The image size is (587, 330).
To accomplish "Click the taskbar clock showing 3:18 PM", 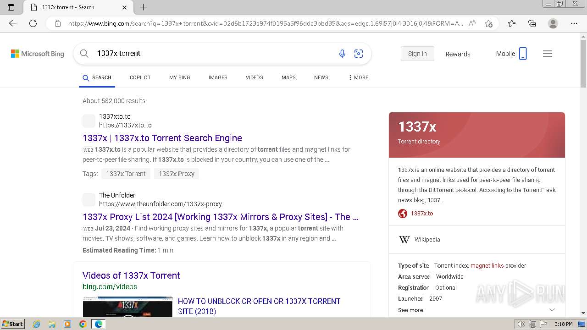I will [x=563, y=324].
